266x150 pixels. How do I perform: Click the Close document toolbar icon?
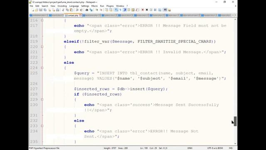click(x=49, y=10)
